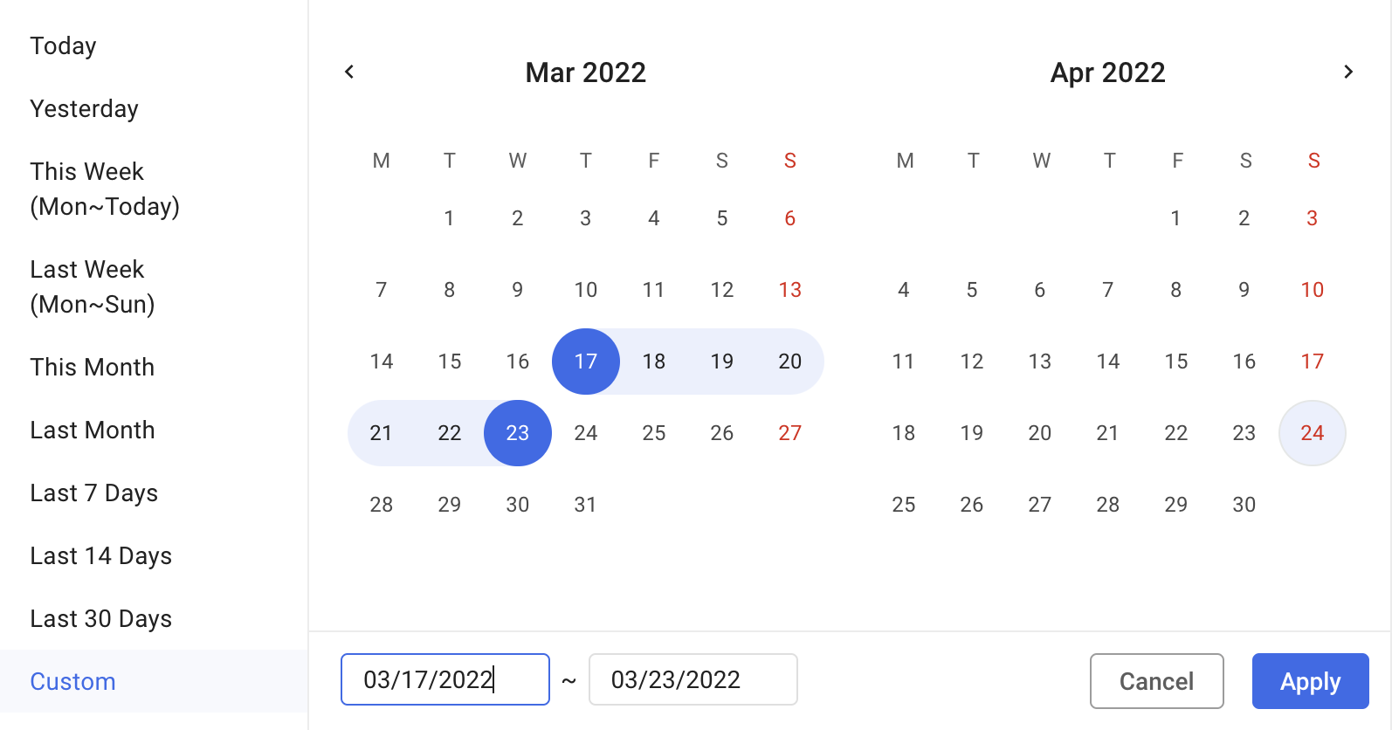1392x730 pixels.
Task: Edit the end date input field
Action: (x=693, y=678)
